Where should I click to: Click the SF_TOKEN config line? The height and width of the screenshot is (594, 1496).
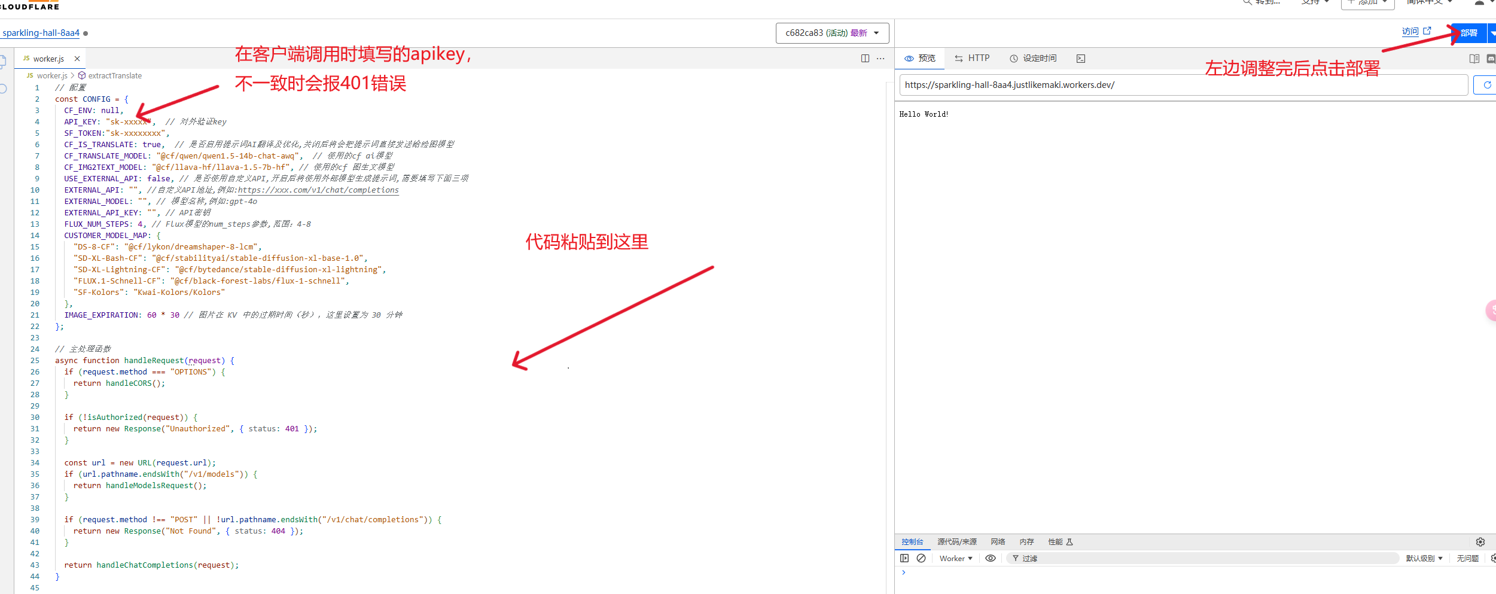point(117,133)
